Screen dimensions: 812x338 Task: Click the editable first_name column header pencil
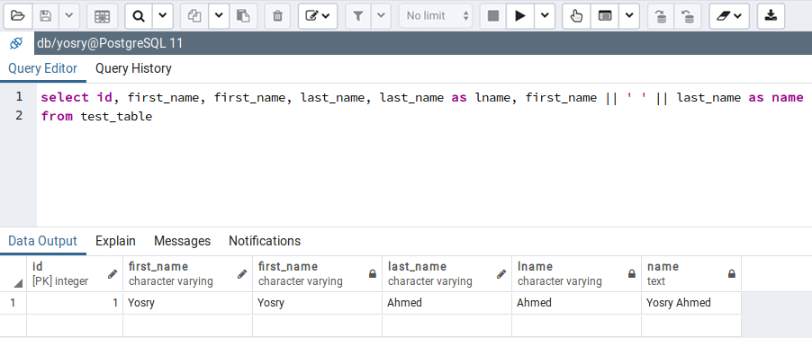pyautogui.click(x=242, y=274)
